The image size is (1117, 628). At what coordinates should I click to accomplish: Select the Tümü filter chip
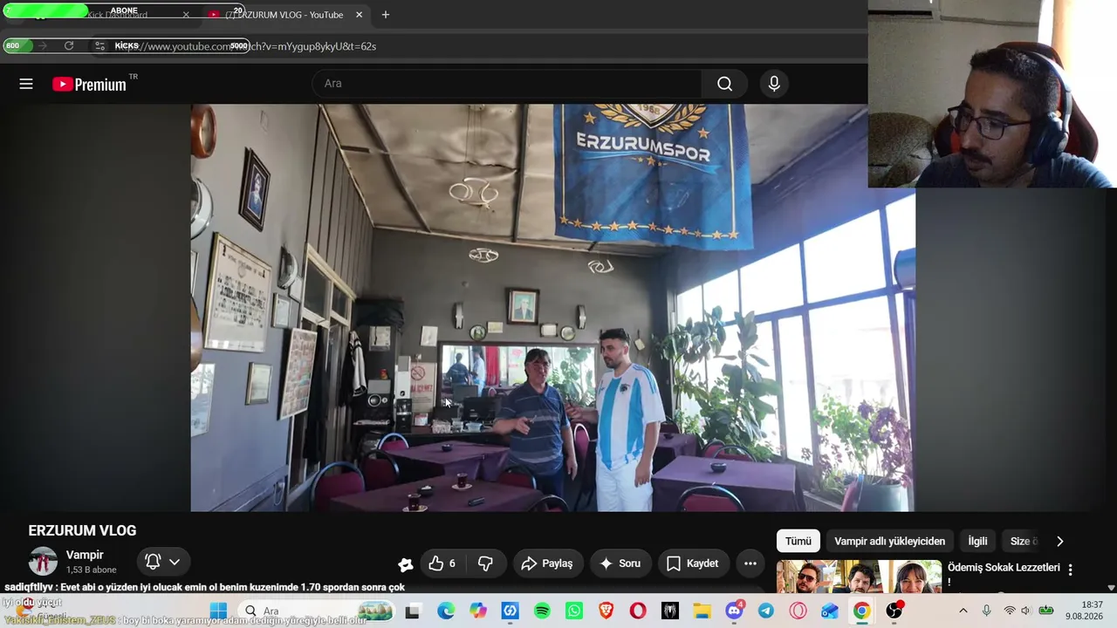(x=798, y=541)
